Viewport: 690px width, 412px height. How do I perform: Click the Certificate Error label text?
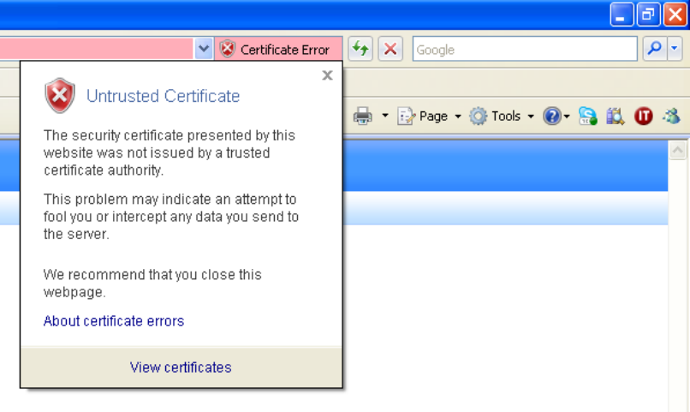[x=285, y=50]
